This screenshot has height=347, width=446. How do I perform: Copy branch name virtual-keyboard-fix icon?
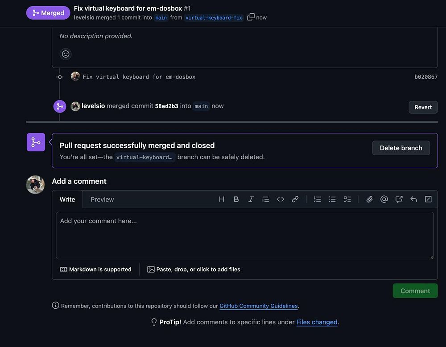tap(251, 17)
